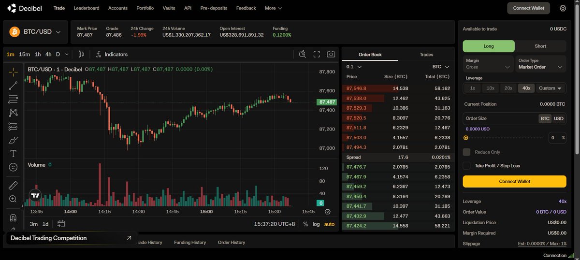Open the settings gear in the top bar
Screen dimensions: 580x260
coord(563,8)
